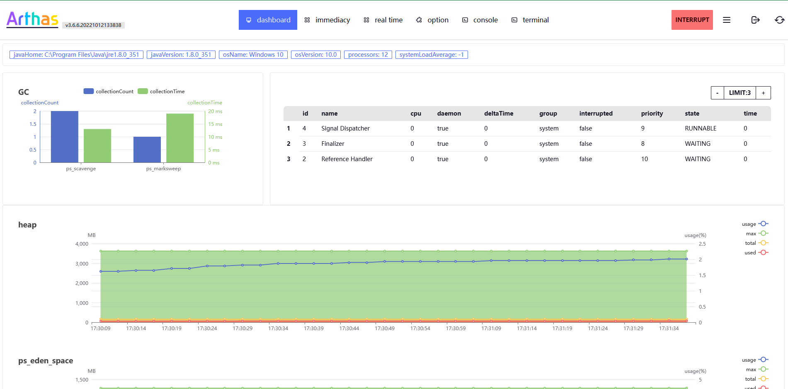Viewport: 788px width, 389px height.
Task: Click the red INTERRUPT button
Action: (x=692, y=20)
